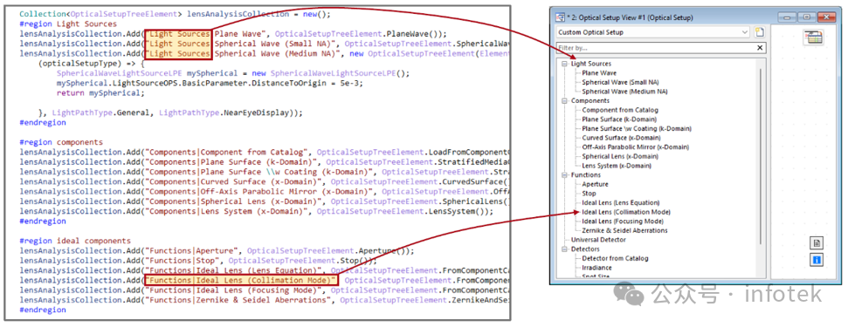Click the Detectors tree label

tap(585, 249)
